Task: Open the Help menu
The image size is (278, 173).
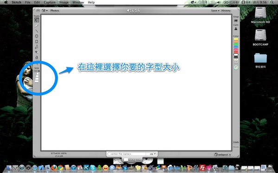Action: 91,2
